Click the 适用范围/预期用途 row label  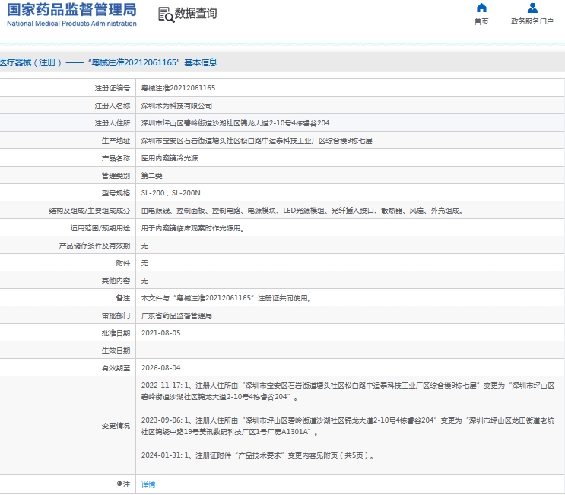pos(100,228)
